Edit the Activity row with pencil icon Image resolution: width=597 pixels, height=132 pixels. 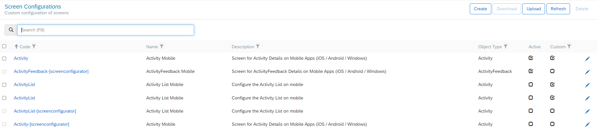[587, 59]
